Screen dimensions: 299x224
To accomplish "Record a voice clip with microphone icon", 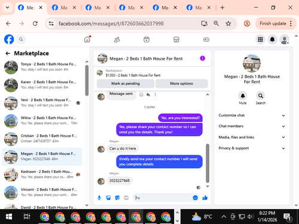I will (x=99, y=198).
